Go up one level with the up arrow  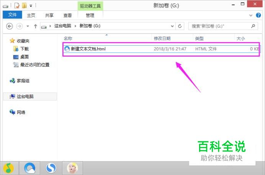coord(35,26)
